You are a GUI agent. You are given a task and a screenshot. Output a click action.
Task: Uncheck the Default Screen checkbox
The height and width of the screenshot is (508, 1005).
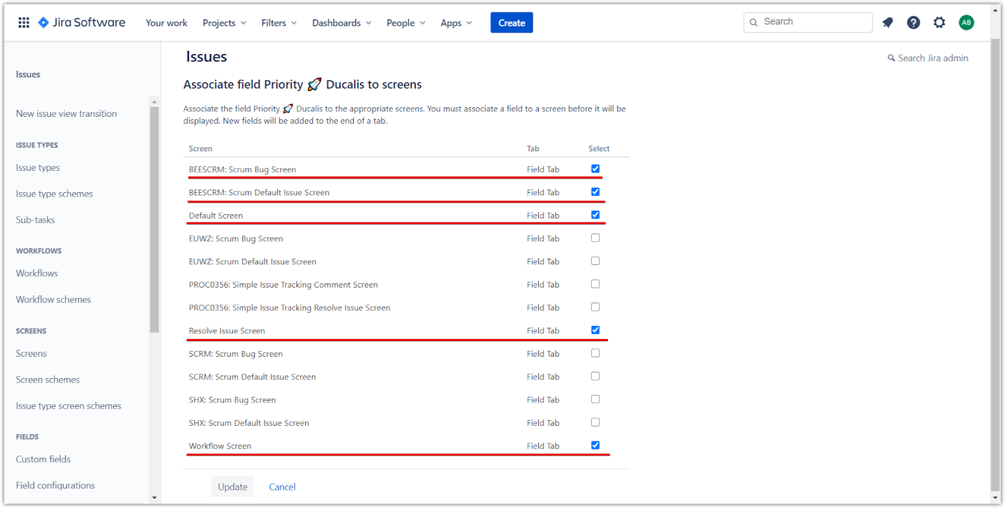[x=595, y=215]
